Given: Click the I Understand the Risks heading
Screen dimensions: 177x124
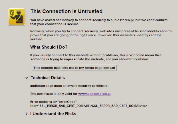Looking at the screenshot, I should (53, 114).
